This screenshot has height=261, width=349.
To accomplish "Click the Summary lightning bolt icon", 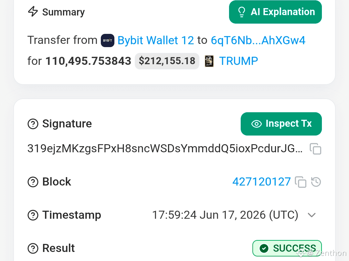I will coord(33,11).
